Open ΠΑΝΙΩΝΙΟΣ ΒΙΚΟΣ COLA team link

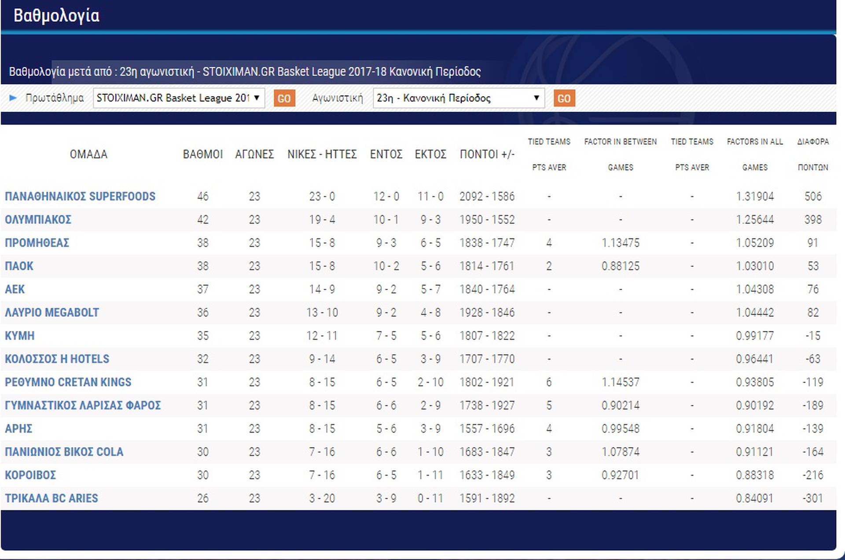click(x=64, y=452)
